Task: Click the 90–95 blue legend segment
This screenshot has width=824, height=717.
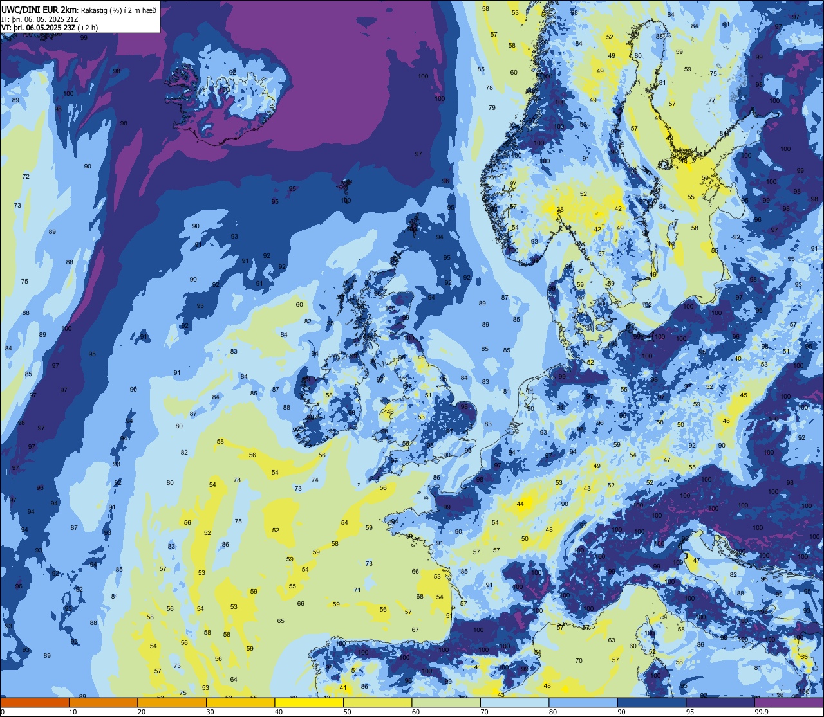Action: pyautogui.click(x=651, y=702)
